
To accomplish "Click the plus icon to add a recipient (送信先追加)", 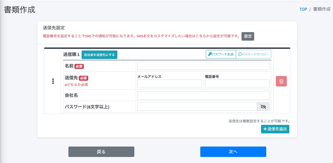I will tap(265, 129).
